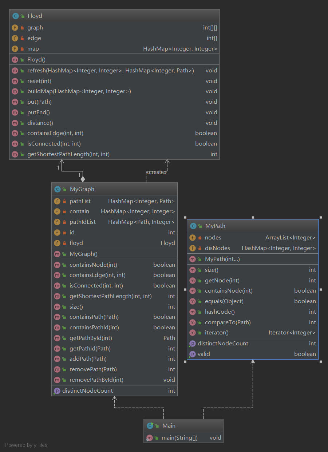Click the method icon beside putEnd()

tap(15, 112)
